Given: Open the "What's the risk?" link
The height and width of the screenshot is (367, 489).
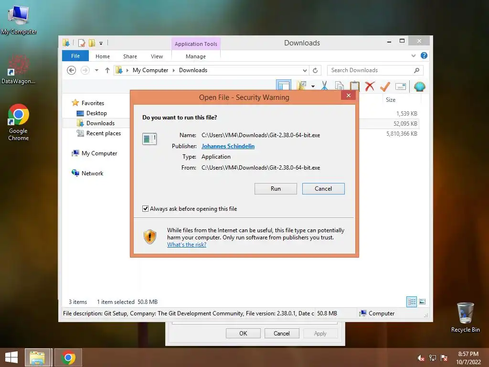Looking at the screenshot, I should pos(187,245).
